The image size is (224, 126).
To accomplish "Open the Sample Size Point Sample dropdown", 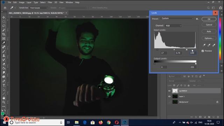I will [38, 8].
